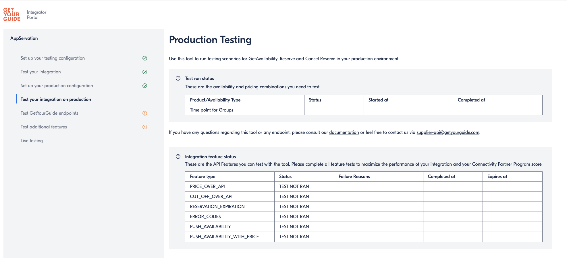Go to Live testing step
567x258 pixels.
point(32,141)
